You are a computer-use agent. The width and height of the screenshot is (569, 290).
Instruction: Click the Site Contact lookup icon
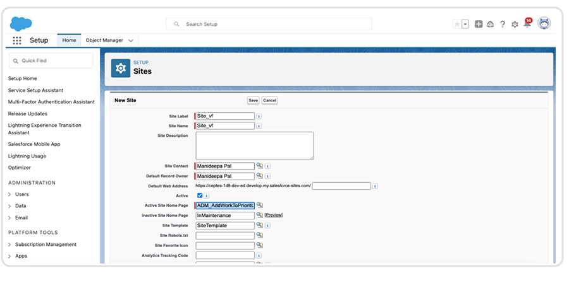(259, 166)
